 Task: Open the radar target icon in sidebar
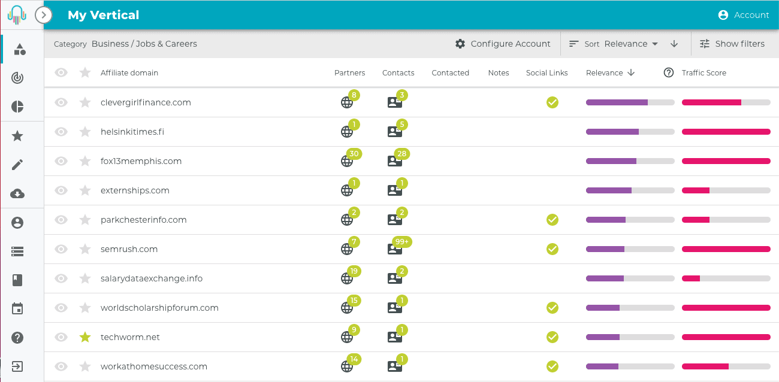(18, 78)
